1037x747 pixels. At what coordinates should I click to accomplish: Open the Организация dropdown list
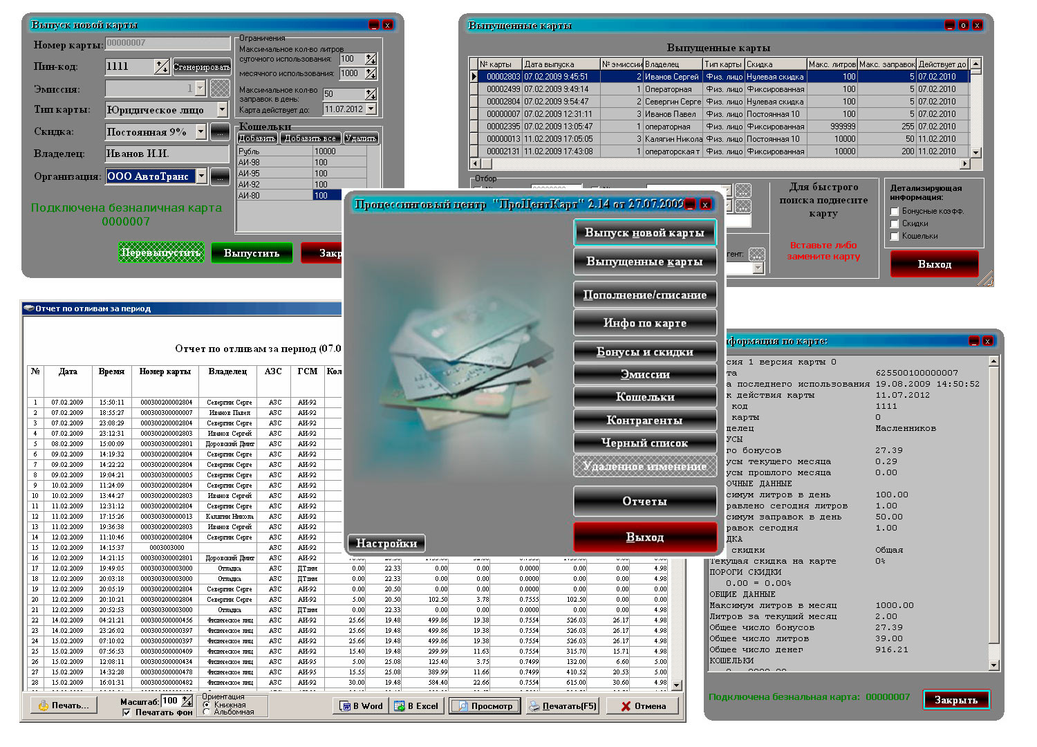point(201,176)
